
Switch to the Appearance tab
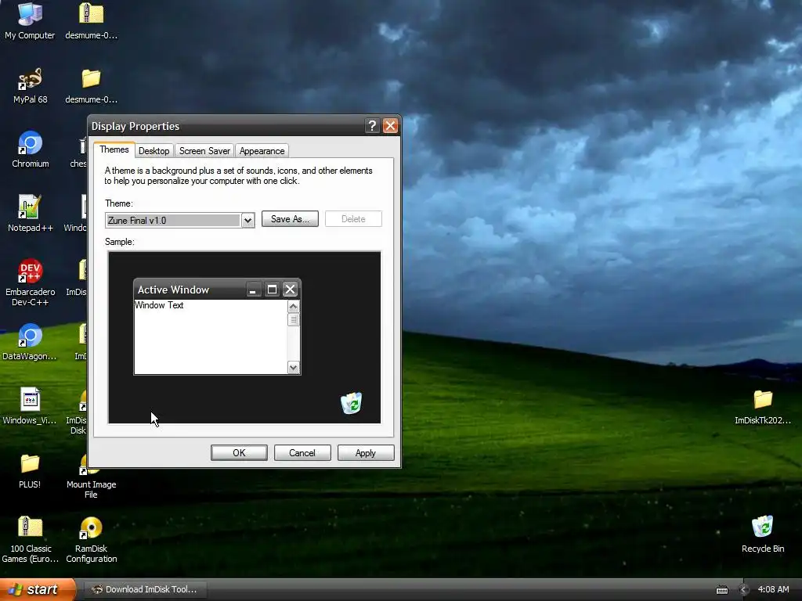point(262,151)
